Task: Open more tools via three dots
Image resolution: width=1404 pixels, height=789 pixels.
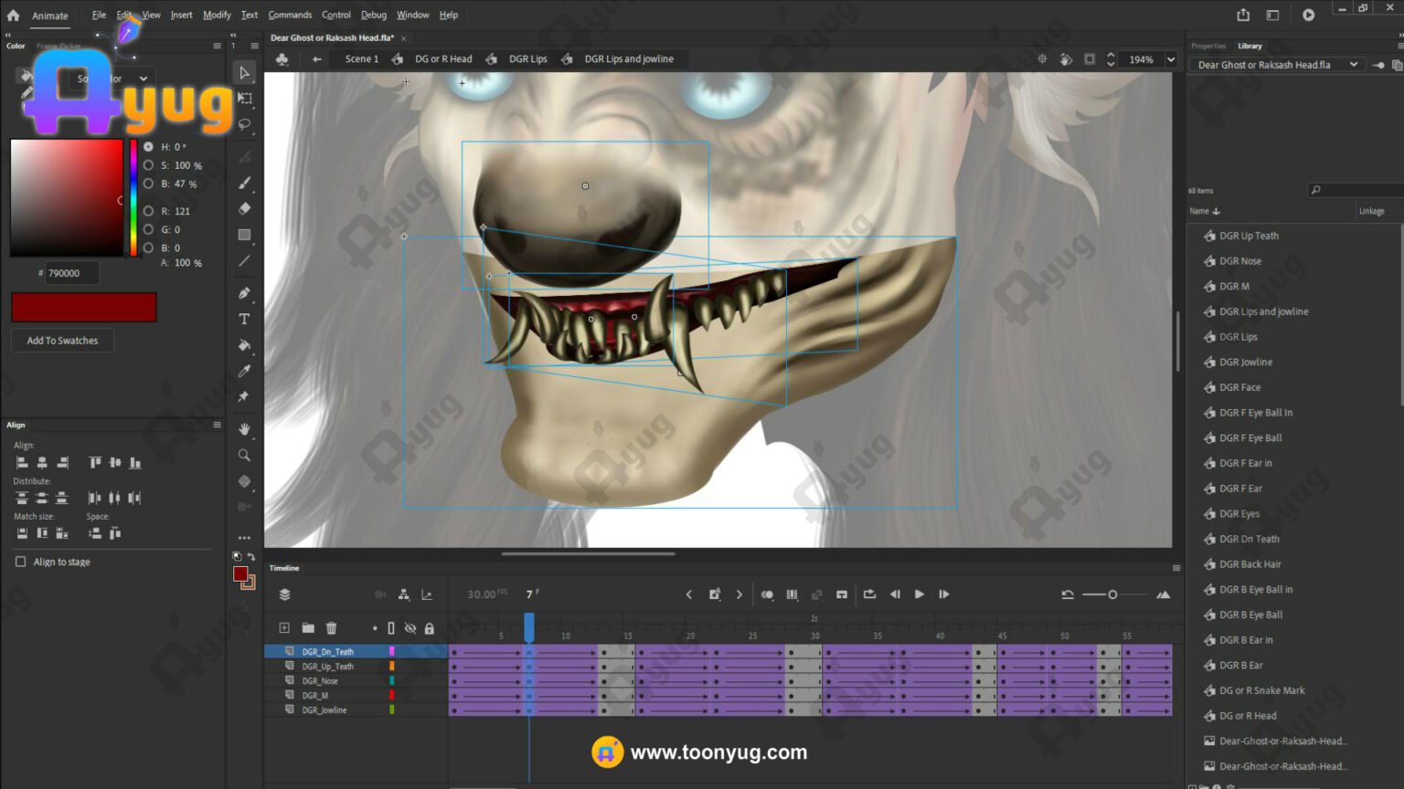Action: (244, 538)
